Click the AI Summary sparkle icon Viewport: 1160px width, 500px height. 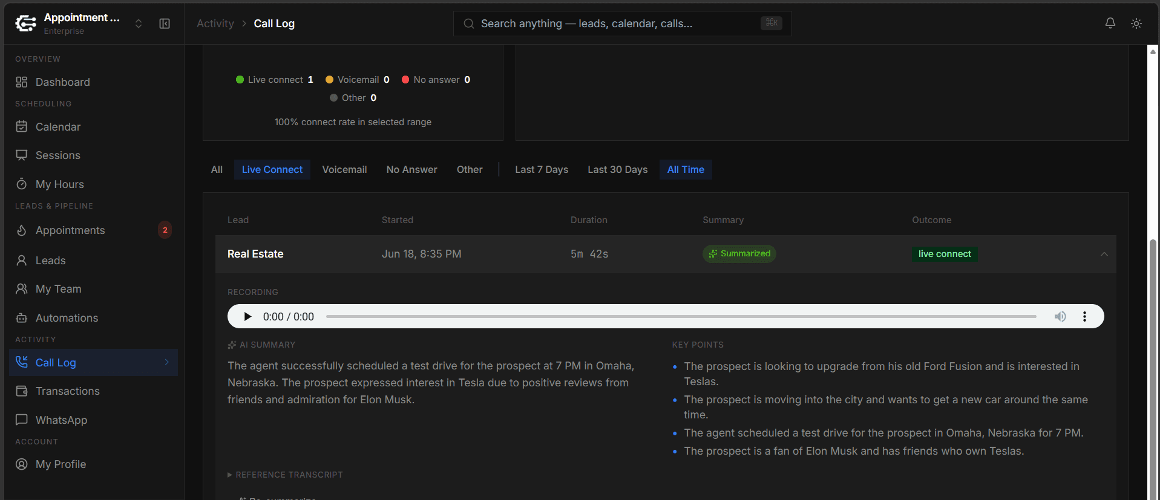click(232, 345)
